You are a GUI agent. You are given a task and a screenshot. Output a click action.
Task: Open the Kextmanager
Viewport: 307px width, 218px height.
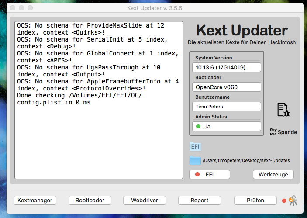click(35, 201)
